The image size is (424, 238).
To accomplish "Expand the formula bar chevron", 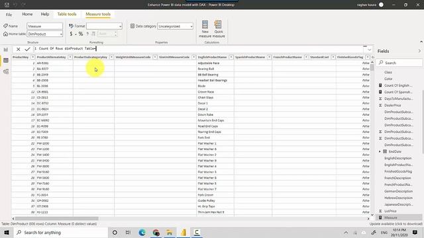I will click(370, 50).
